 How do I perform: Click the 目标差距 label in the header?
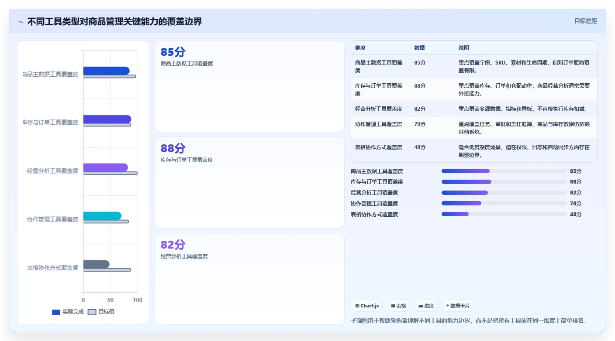point(585,21)
